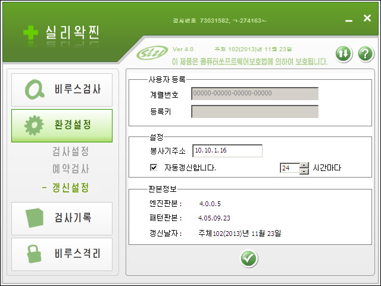Image resolution: width=381 pixels, height=286 pixels.
Task: Click the hours interval box showing 24
Action: (289, 168)
